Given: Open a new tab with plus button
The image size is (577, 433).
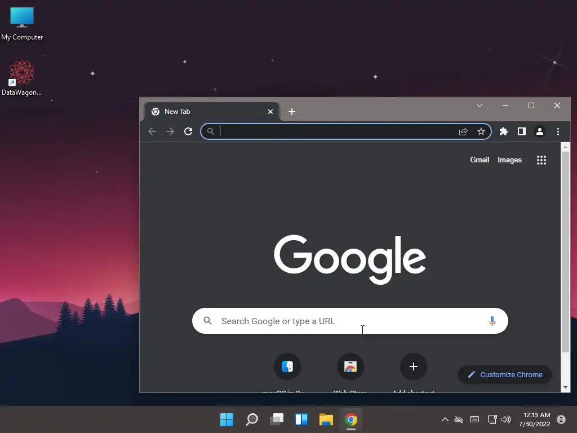Looking at the screenshot, I should click(x=292, y=112).
